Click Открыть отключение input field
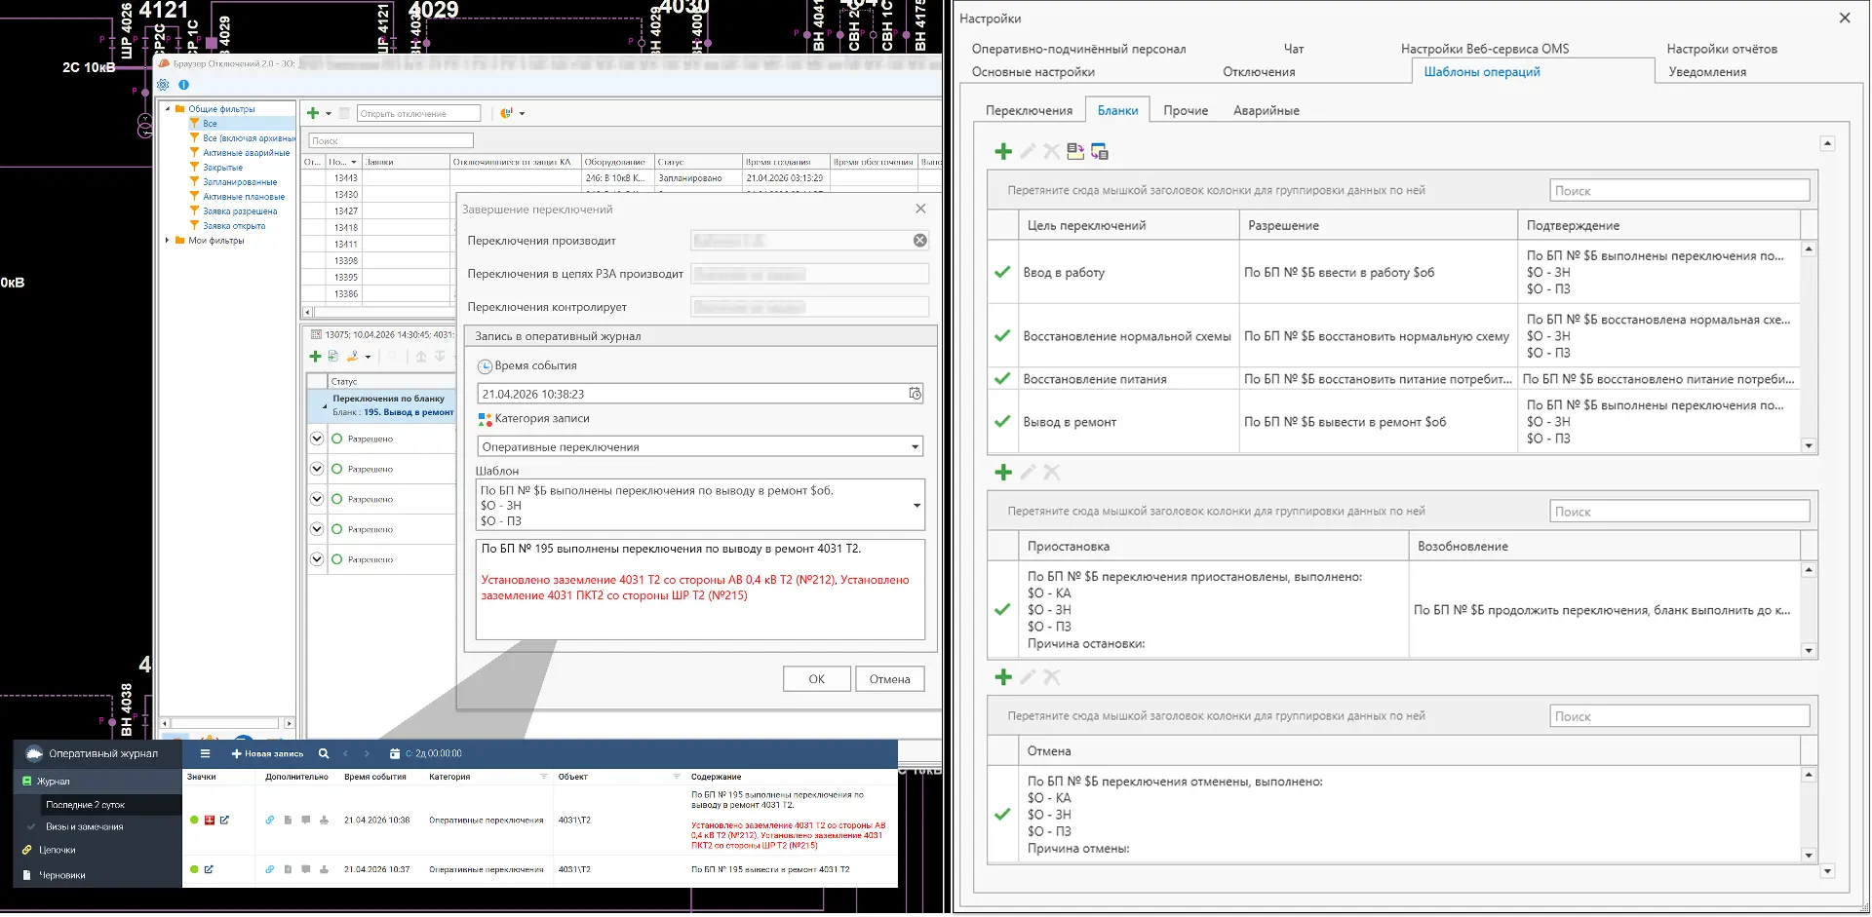This screenshot has height=917, width=1872. [x=418, y=113]
